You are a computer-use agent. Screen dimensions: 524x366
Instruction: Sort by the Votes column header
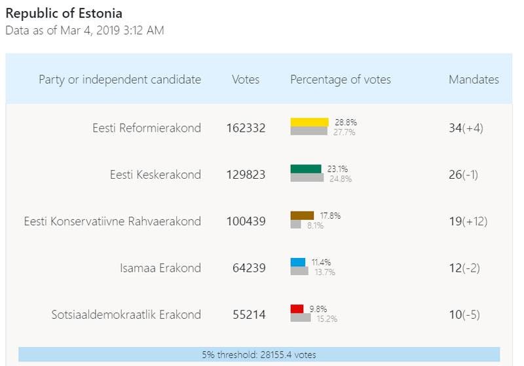[246, 80]
